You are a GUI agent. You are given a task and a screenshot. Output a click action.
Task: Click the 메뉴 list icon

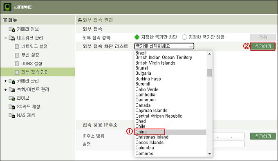coord(5,20)
